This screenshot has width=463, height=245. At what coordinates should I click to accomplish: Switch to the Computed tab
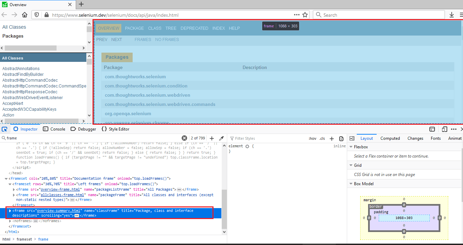click(390, 138)
